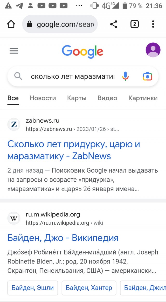The height and width of the screenshot is (302, 166).
Task: Tap the microphone icon for voice search
Action: pos(125,76)
